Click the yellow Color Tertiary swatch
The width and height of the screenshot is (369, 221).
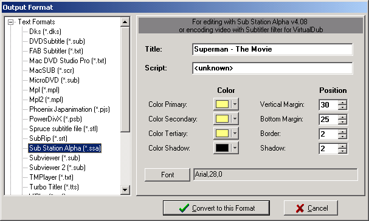(222, 134)
